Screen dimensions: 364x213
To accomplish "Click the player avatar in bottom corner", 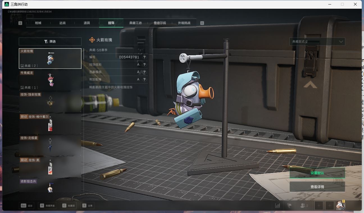I will [340, 205].
